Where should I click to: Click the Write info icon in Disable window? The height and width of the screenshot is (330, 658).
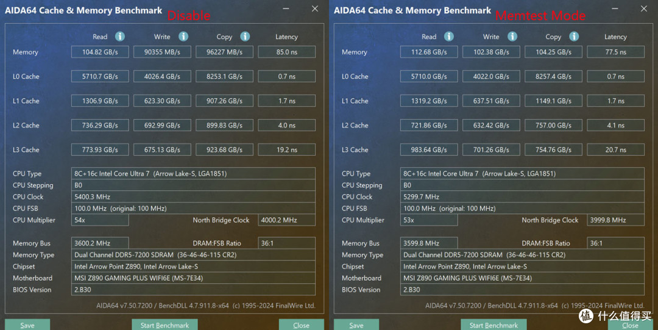[183, 37]
